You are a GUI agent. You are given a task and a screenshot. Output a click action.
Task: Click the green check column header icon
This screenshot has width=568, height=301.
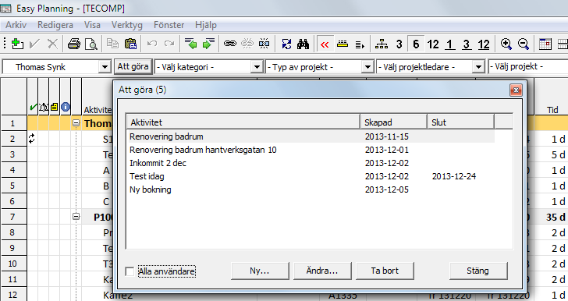(33, 107)
